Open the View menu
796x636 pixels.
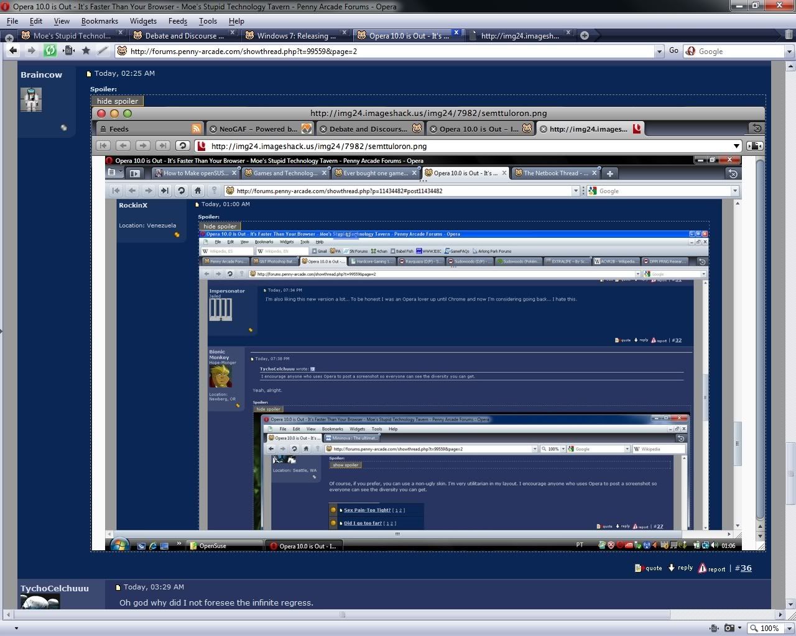tap(62, 21)
